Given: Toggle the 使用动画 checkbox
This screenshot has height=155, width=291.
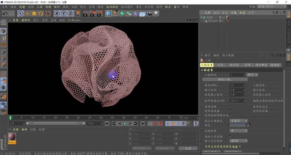Looking at the screenshot, I should [231, 107].
